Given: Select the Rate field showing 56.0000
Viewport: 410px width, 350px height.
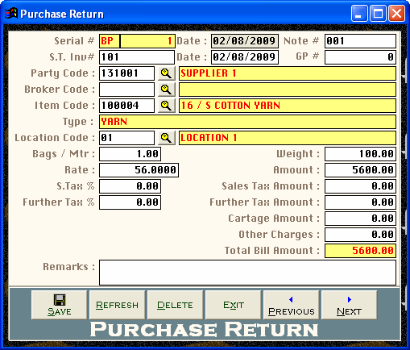Looking at the screenshot, I should [139, 170].
